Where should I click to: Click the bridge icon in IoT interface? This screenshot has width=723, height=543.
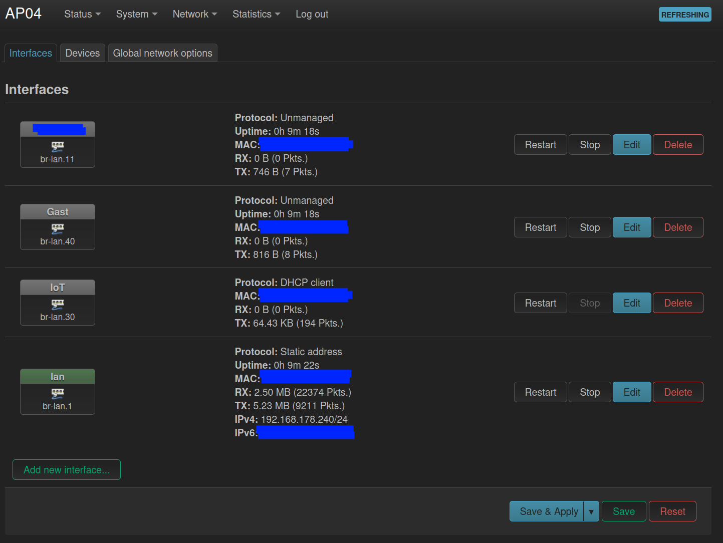[58, 305]
